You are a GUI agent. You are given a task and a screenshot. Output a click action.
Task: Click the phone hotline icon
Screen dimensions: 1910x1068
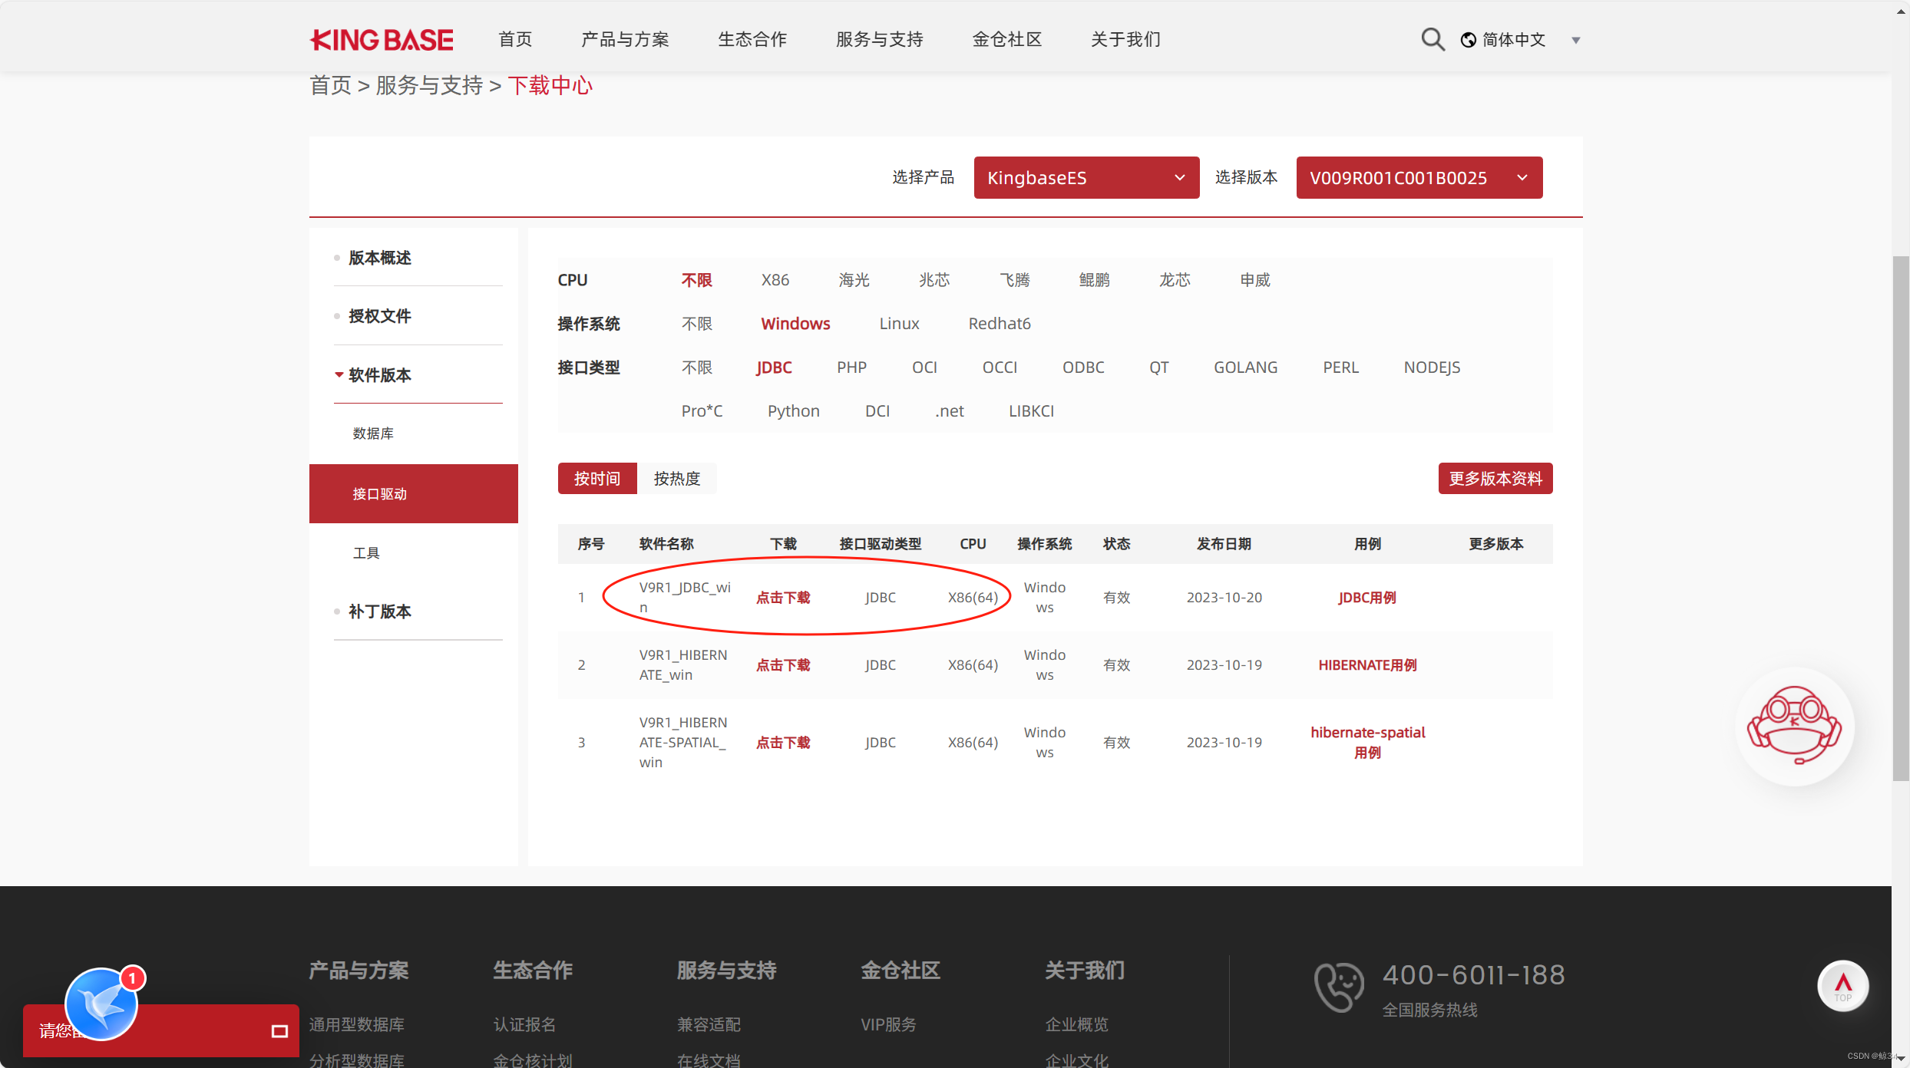coord(1338,987)
